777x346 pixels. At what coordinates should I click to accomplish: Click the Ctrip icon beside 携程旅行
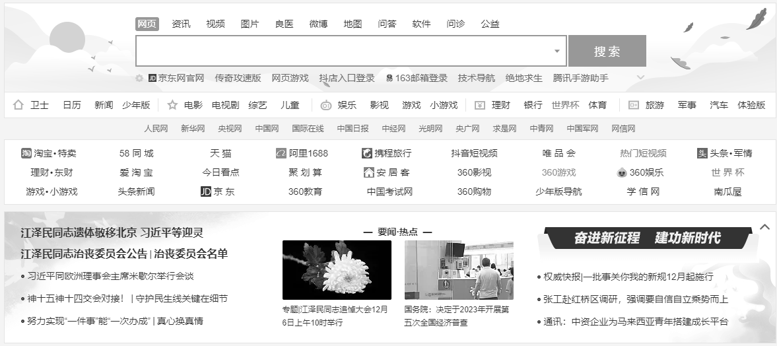coord(367,153)
